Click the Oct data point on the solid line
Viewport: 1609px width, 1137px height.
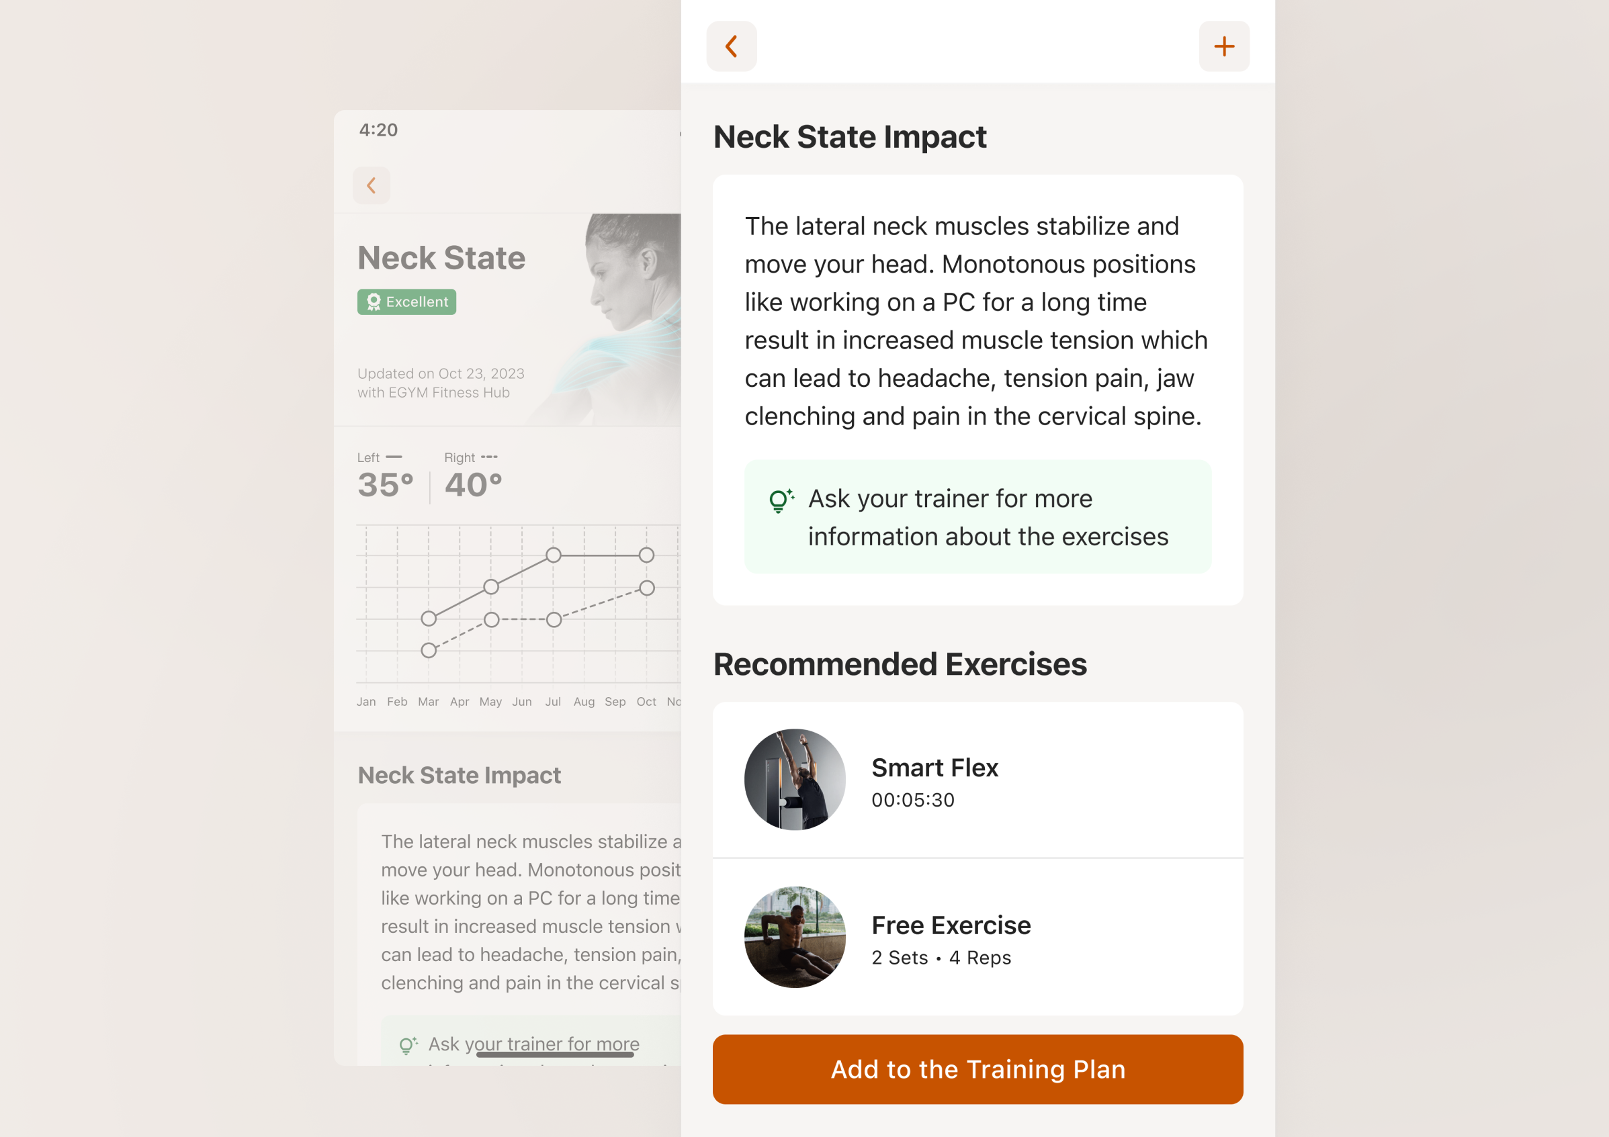[x=646, y=555]
